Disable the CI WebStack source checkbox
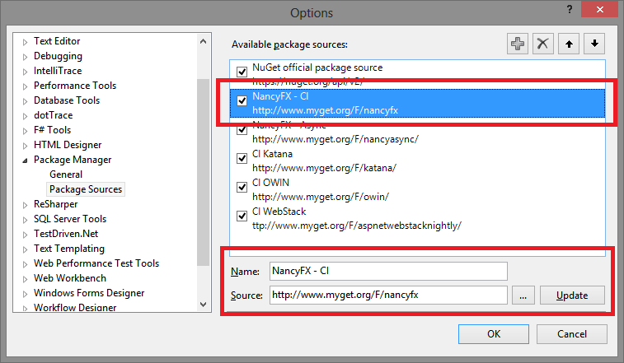 click(x=242, y=216)
